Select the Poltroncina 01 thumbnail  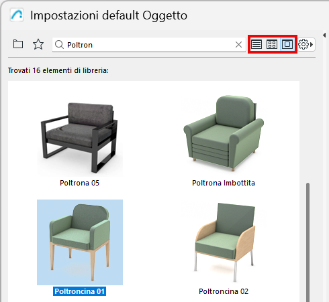(x=80, y=242)
